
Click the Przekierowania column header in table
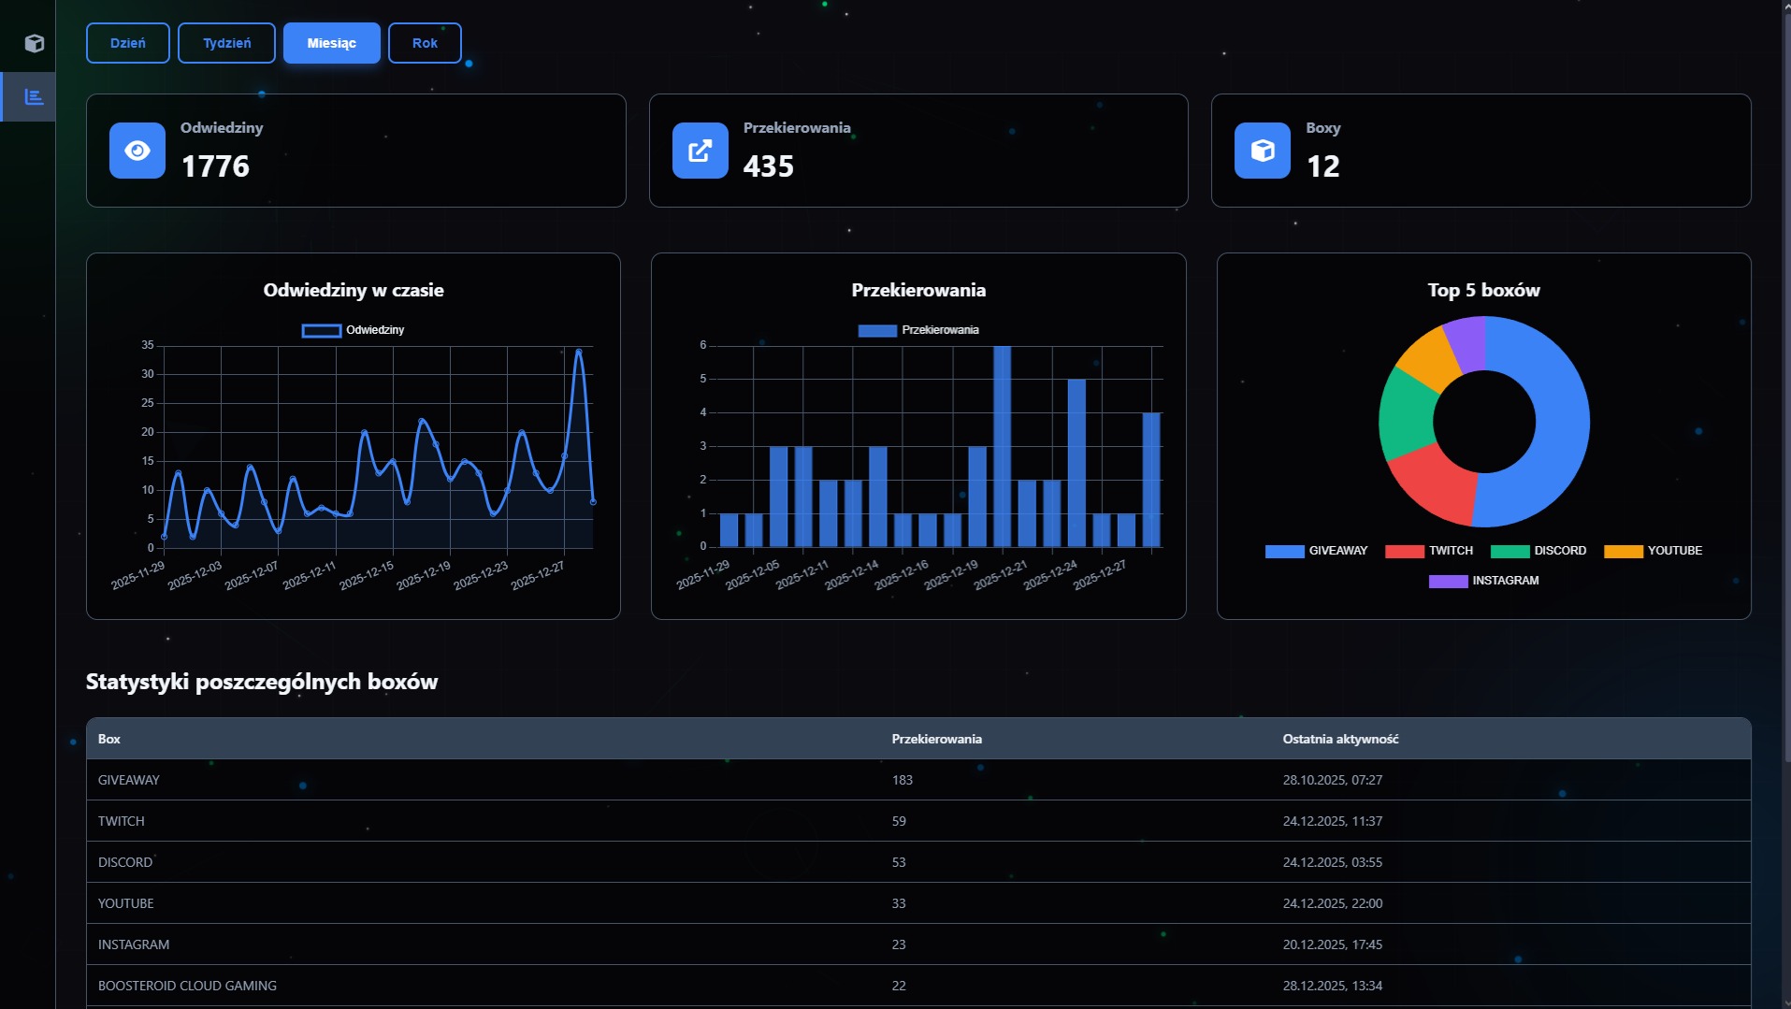click(936, 739)
